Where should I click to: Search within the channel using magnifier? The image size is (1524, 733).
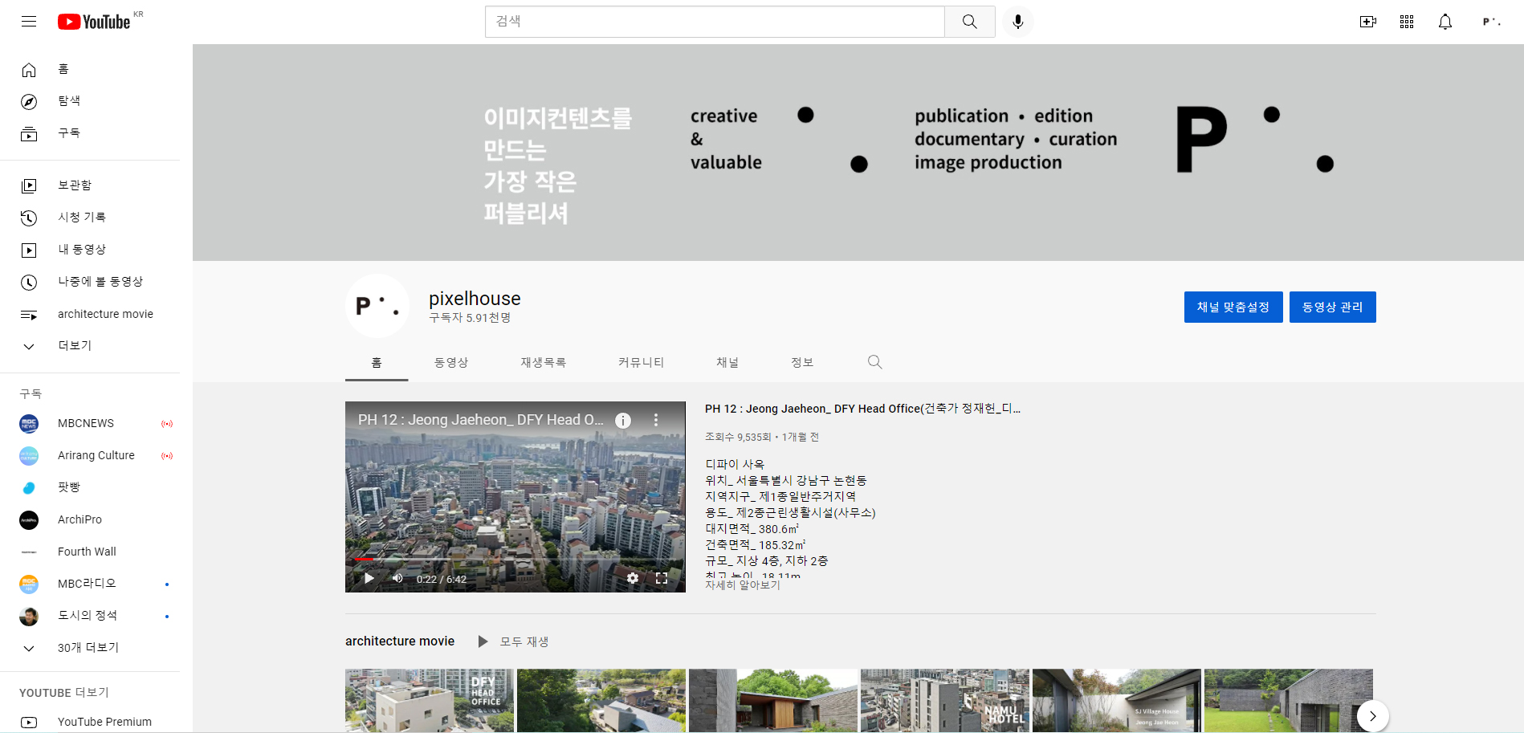875,362
